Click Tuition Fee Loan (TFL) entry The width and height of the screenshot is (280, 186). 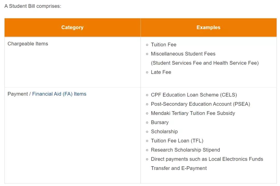[177, 141]
